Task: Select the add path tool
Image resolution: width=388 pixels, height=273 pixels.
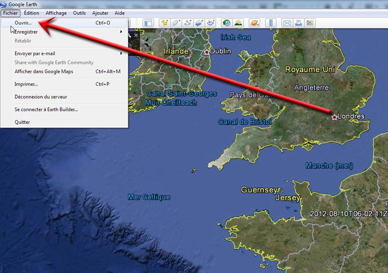Action: (188, 23)
